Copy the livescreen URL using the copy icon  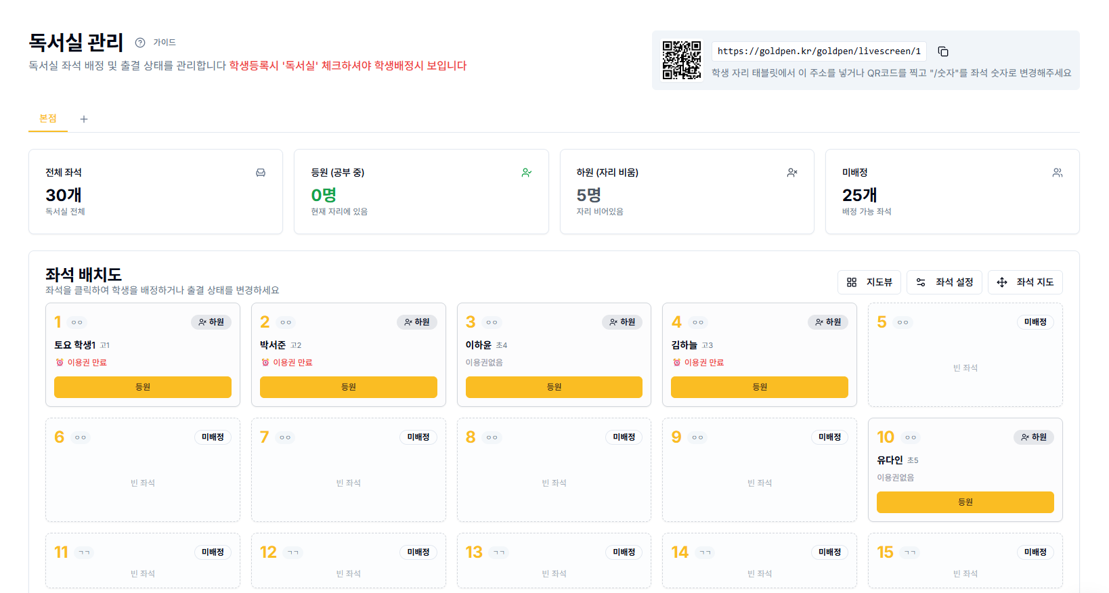click(942, 51)
